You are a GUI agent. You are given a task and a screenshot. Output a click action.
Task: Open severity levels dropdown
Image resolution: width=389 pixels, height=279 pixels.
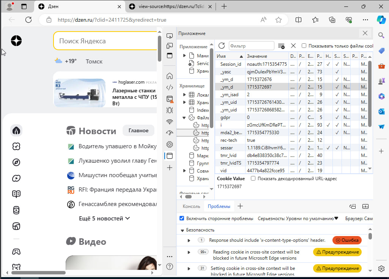298,219
